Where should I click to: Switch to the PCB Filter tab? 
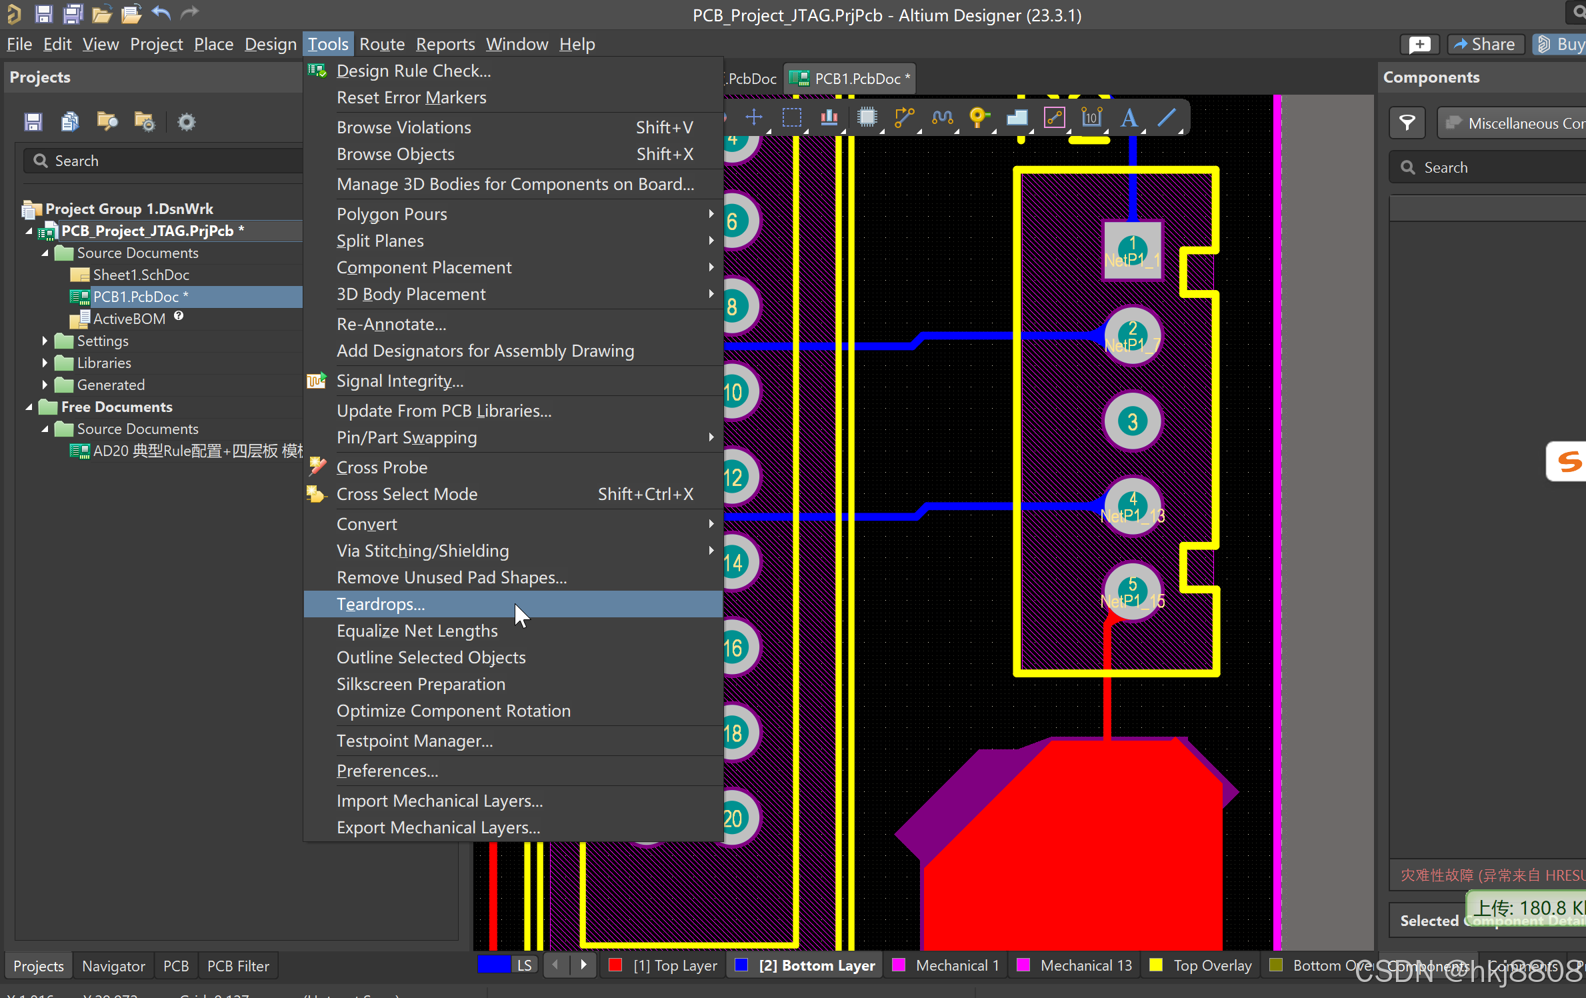[x=238, y=966]
